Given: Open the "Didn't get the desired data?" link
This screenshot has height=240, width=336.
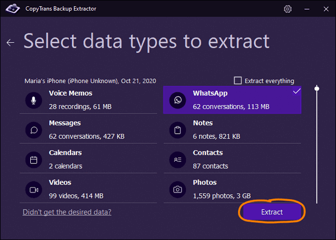Looking at the screenshot, I should [x=67, y=212].
